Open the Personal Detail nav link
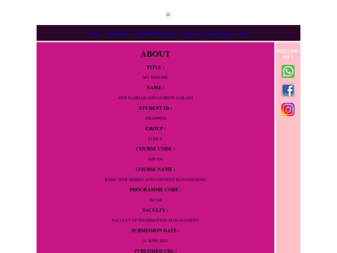The width and height of the screenshot is (337, 253). pyautogui.click(x=117, y=33)
